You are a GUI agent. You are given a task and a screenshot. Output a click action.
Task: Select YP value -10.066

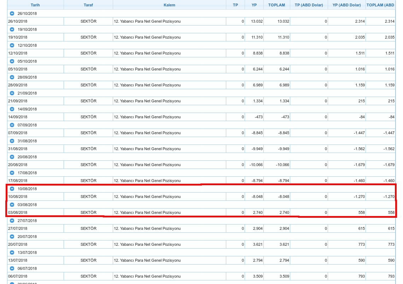(x=254, y=165)
